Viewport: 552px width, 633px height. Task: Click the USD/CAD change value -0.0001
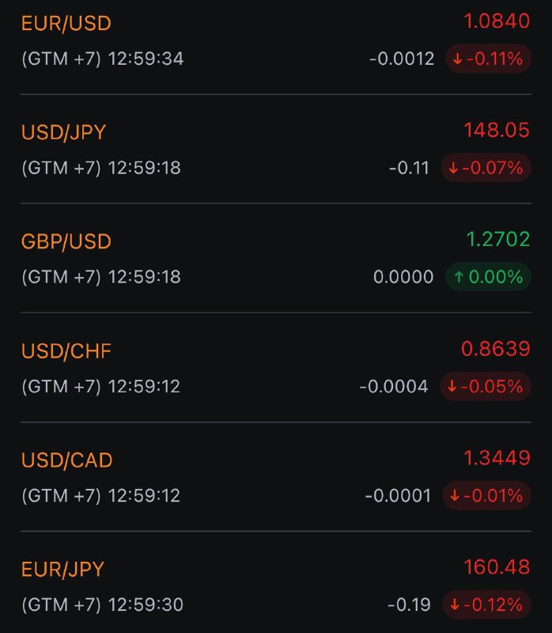click(x=398, y=495)
